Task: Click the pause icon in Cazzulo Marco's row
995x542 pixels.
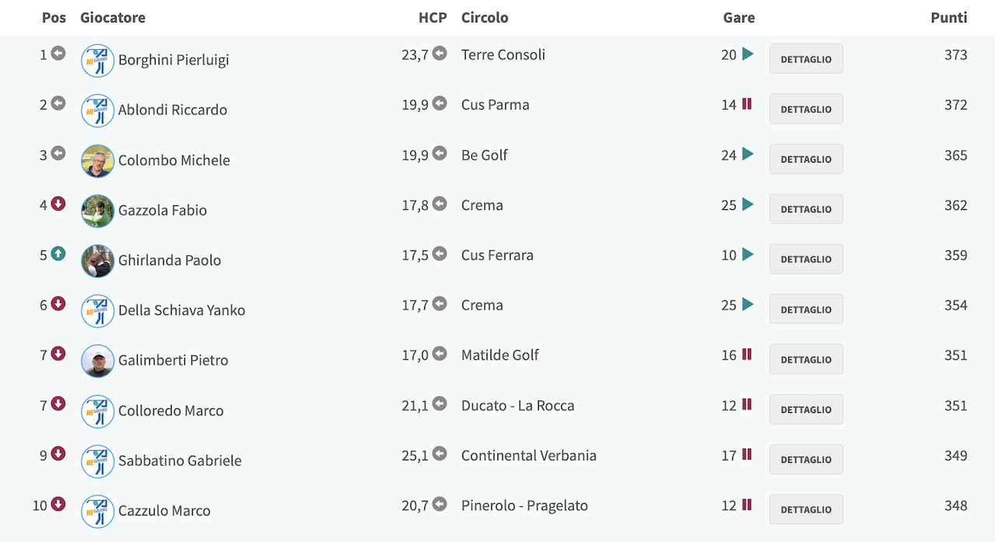Action: tap(747, 505)
